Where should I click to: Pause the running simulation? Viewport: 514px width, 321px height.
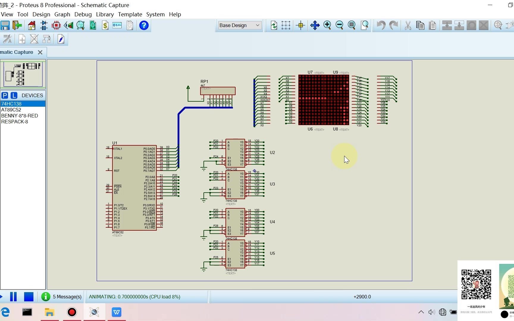coord(13,297)
